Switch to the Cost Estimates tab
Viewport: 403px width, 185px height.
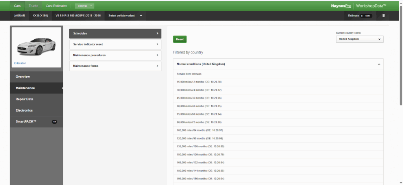(56, 6)
